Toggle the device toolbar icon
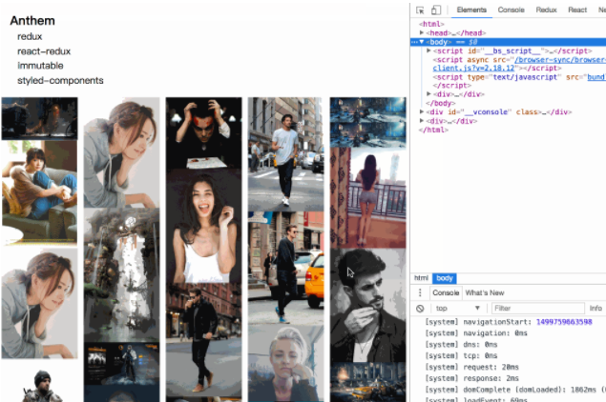The image size is (606, 402). 435,10
